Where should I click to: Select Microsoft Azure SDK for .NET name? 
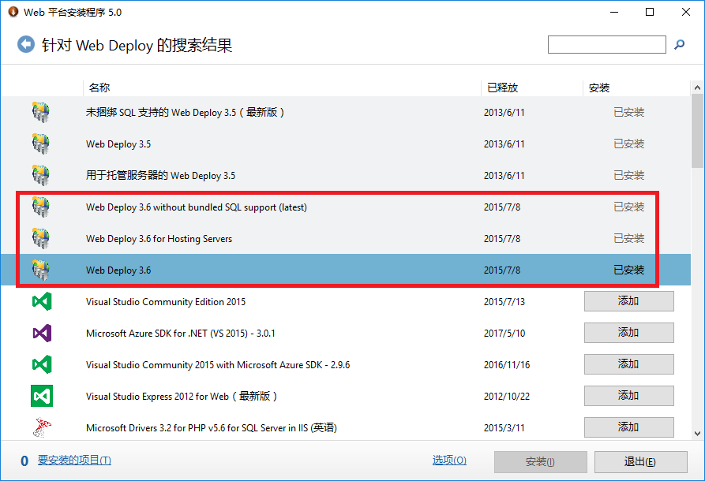pos(181,334)
